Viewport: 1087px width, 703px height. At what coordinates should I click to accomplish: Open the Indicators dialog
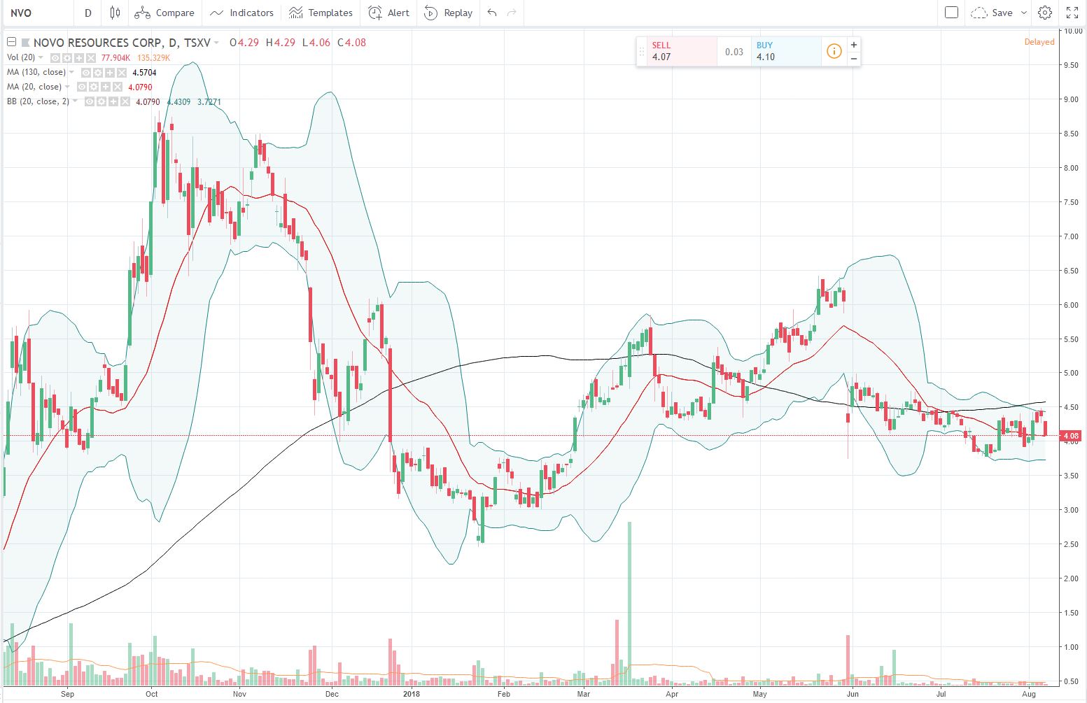(241, 13)
